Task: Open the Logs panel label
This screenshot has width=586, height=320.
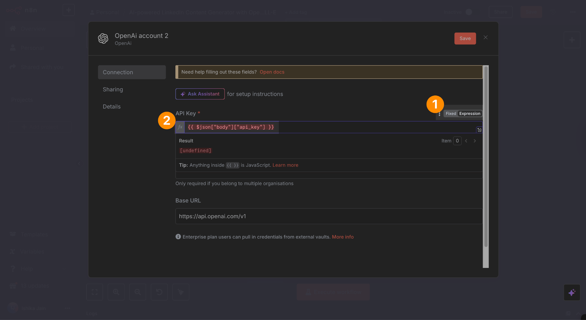Action: 92,313
